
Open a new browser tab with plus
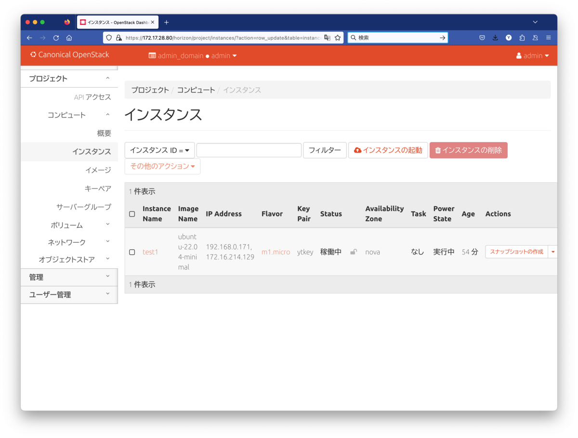coord(166,22)
